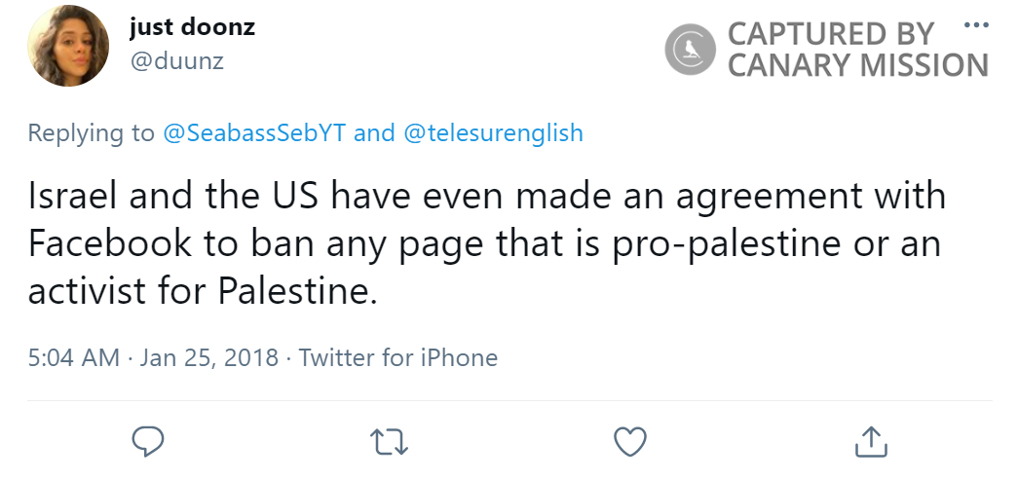Open the three-dot more options menu

point(973,24)
